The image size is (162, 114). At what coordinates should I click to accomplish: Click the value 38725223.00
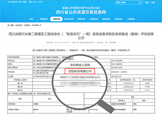pos(116,77)
